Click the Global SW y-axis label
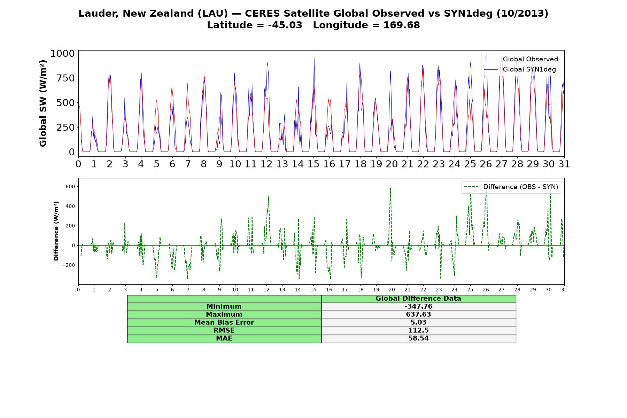 43,103
